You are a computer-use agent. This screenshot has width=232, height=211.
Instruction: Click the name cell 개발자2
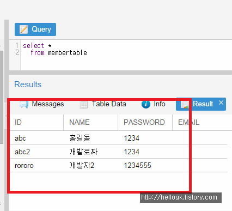click(x=91, y=165)
